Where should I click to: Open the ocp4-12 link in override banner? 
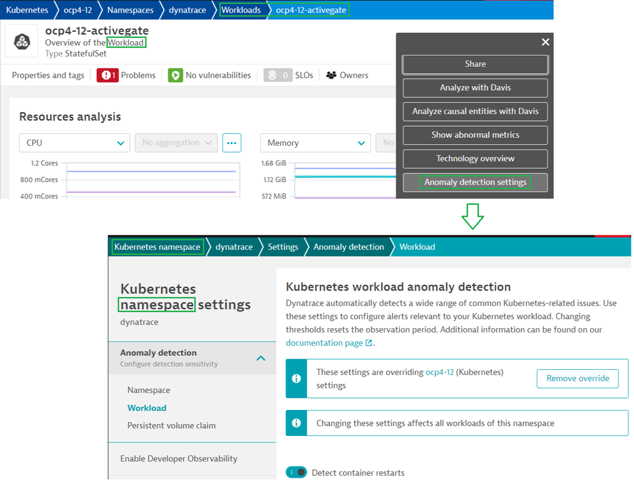coord(440,372)
